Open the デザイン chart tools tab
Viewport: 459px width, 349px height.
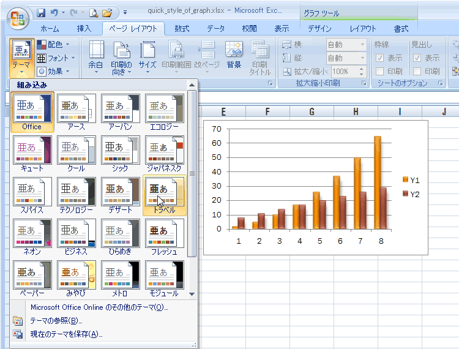(319, 29)
